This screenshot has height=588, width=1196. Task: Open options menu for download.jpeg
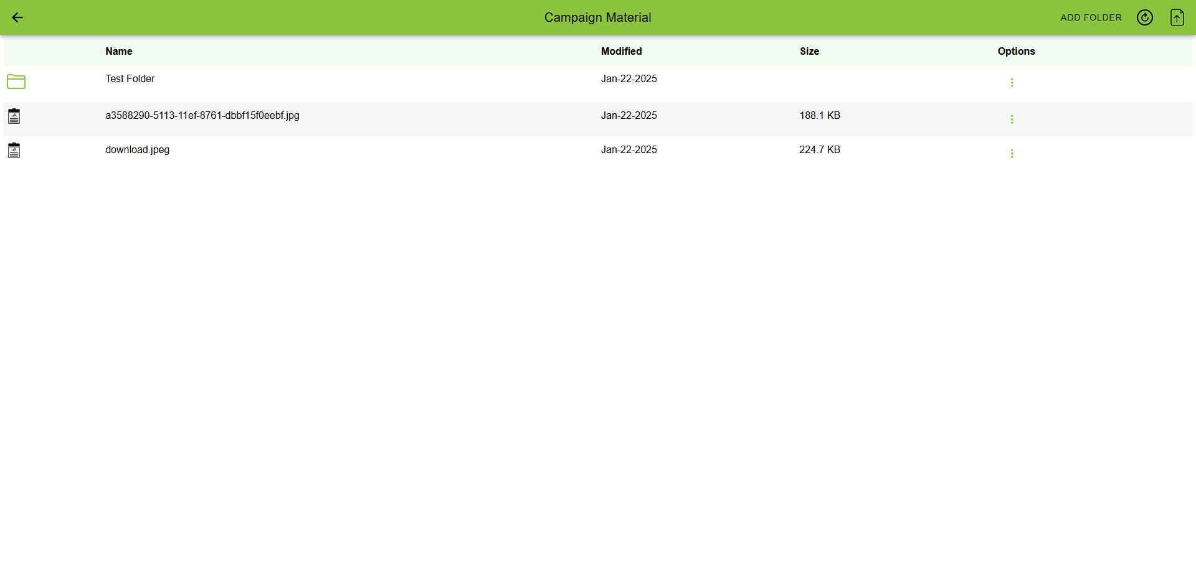(x=1012, y=154)
